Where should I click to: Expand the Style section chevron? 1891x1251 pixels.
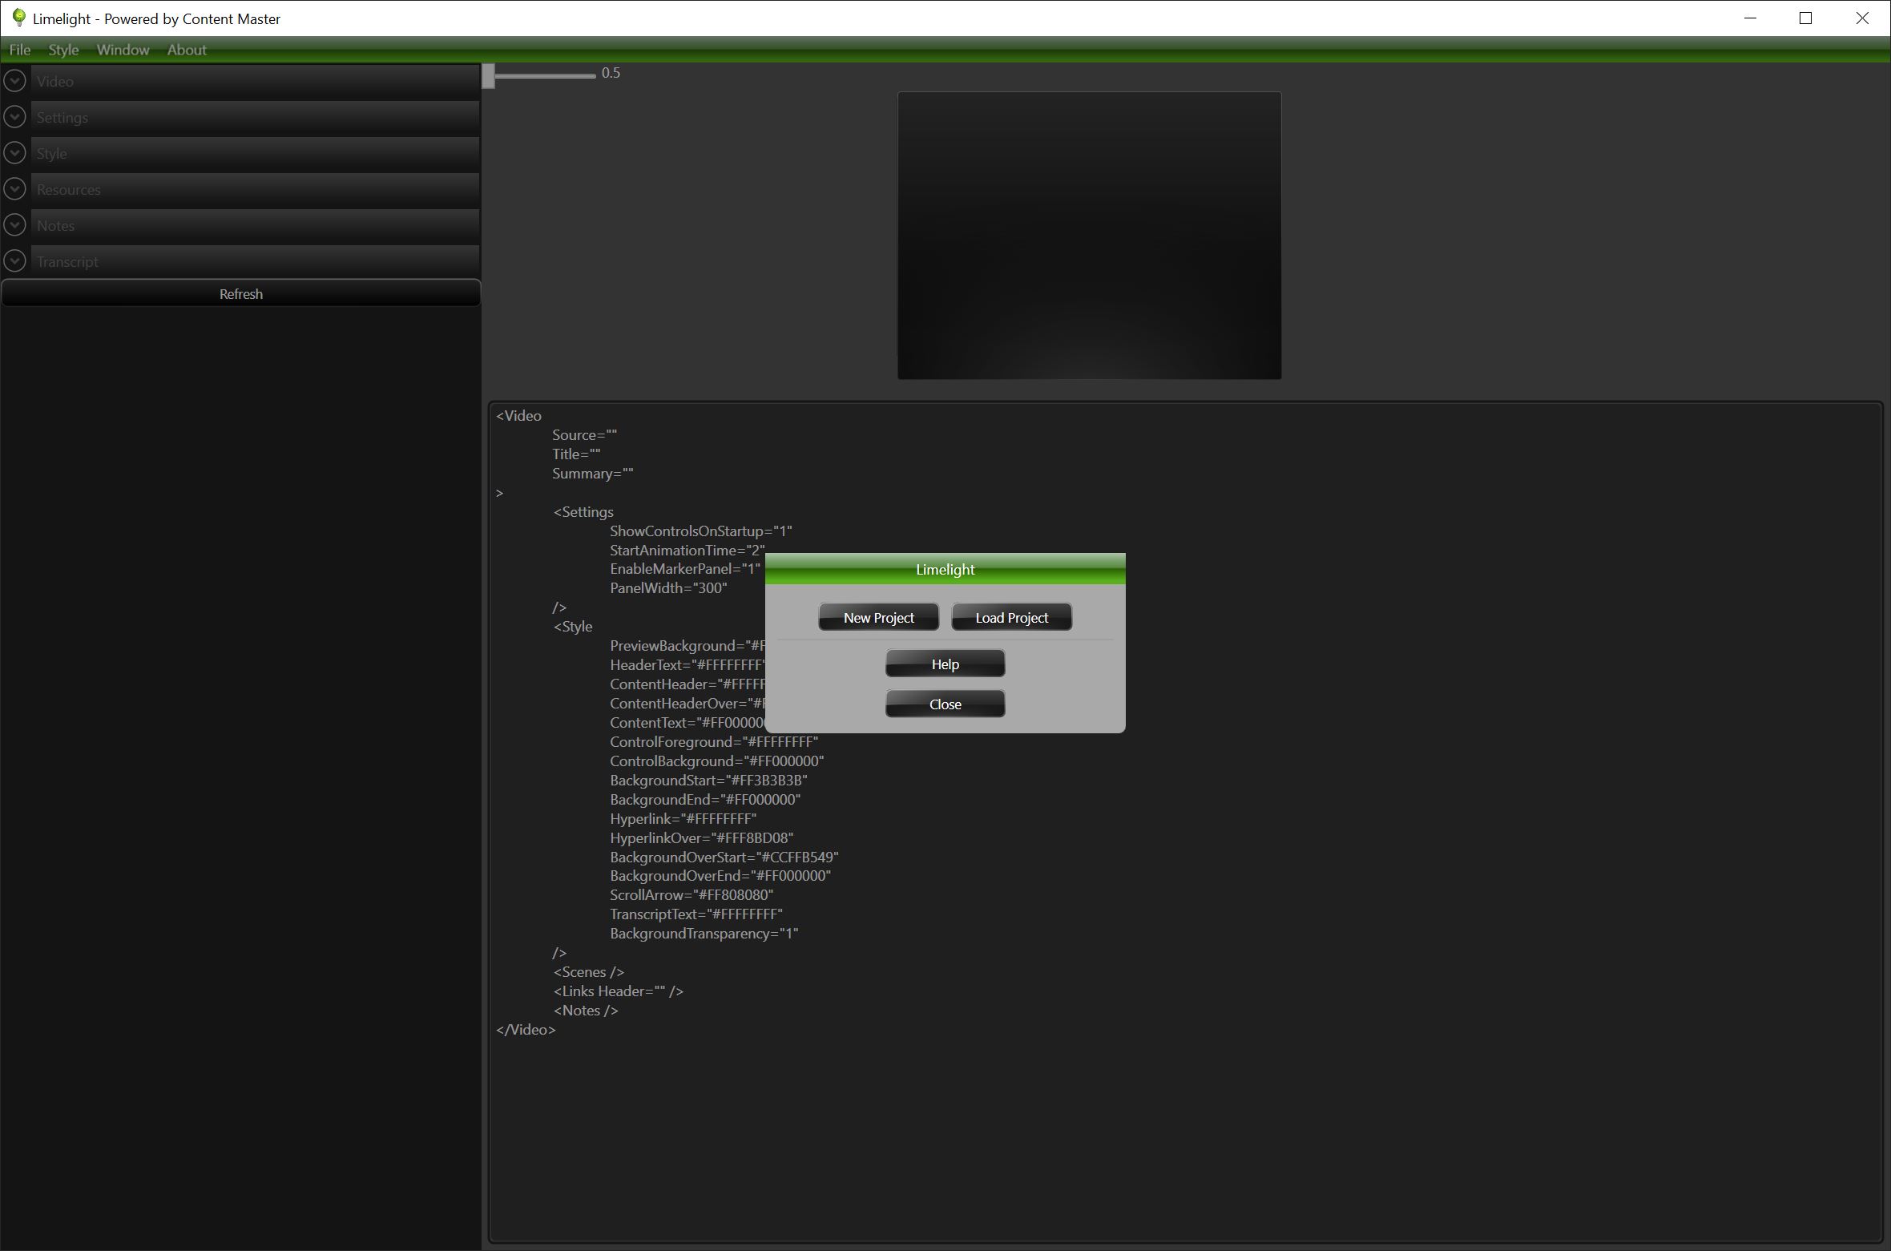tap(14, 153)
